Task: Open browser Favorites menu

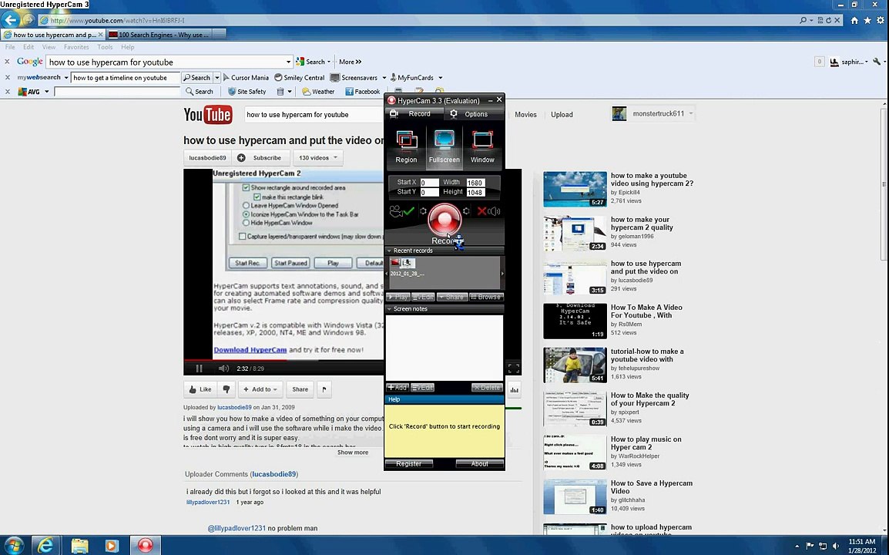Action: (x=76, y=47)
